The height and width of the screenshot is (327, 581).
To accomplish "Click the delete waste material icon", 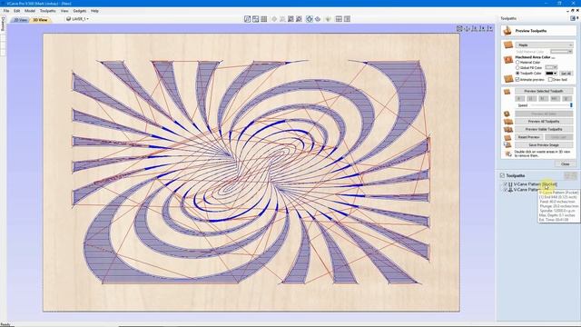I will click(x=507, y=154).
